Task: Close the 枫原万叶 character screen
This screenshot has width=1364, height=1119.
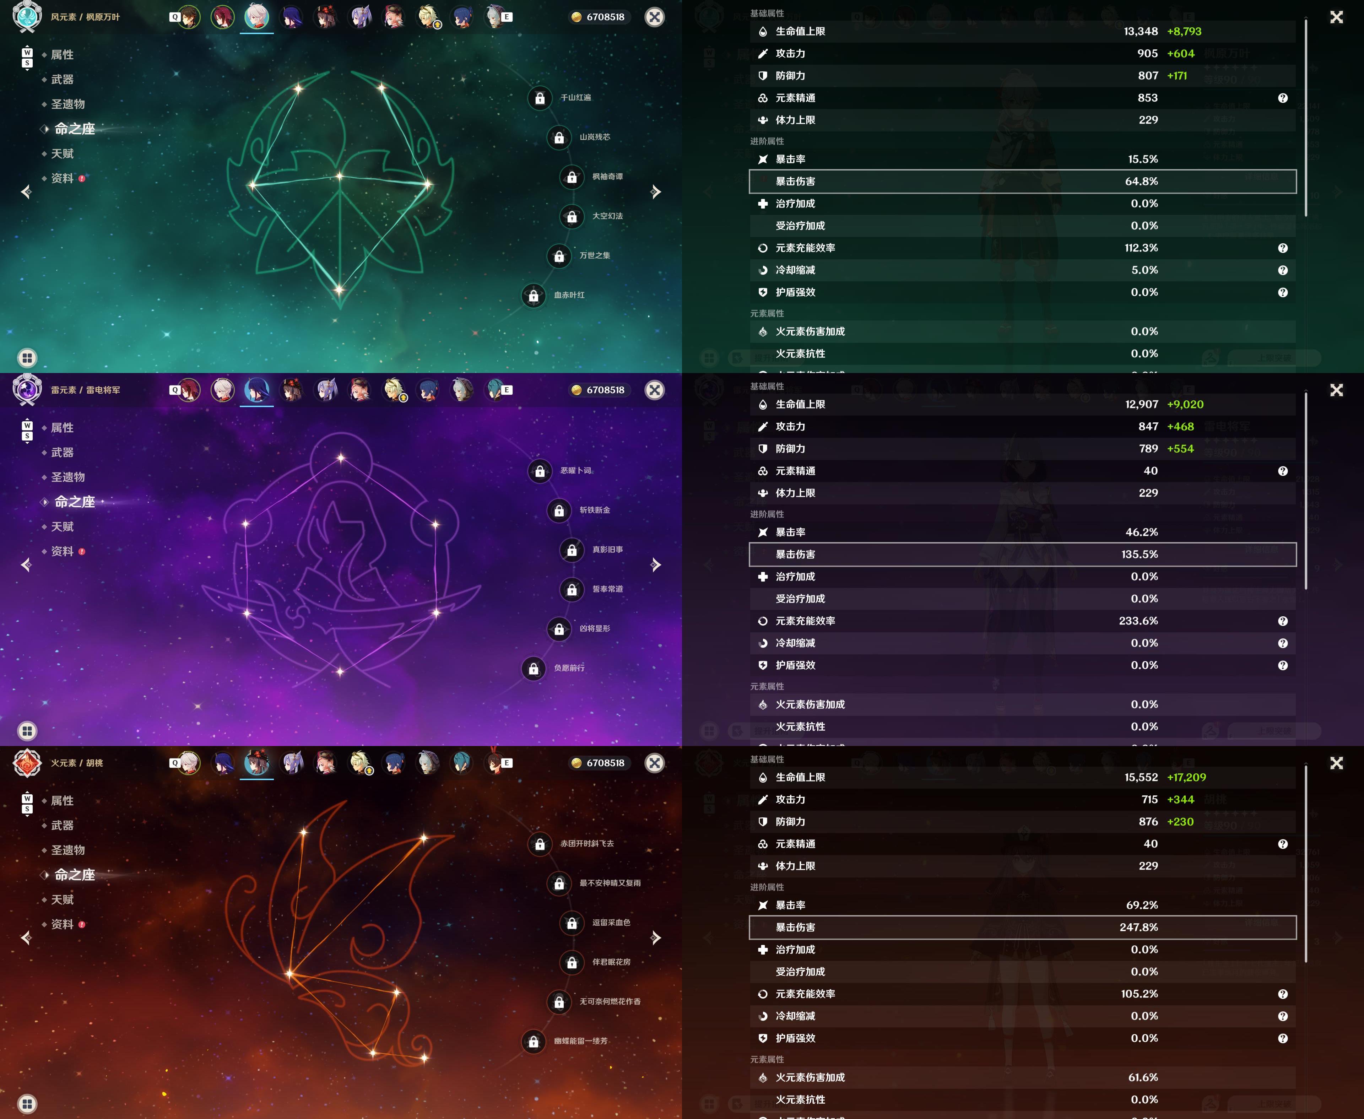Action: (x=655, y=17)
